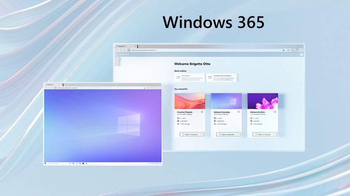Click the cloud PC taskbar clock
The image size is (350, 196).
click(157, 163)
